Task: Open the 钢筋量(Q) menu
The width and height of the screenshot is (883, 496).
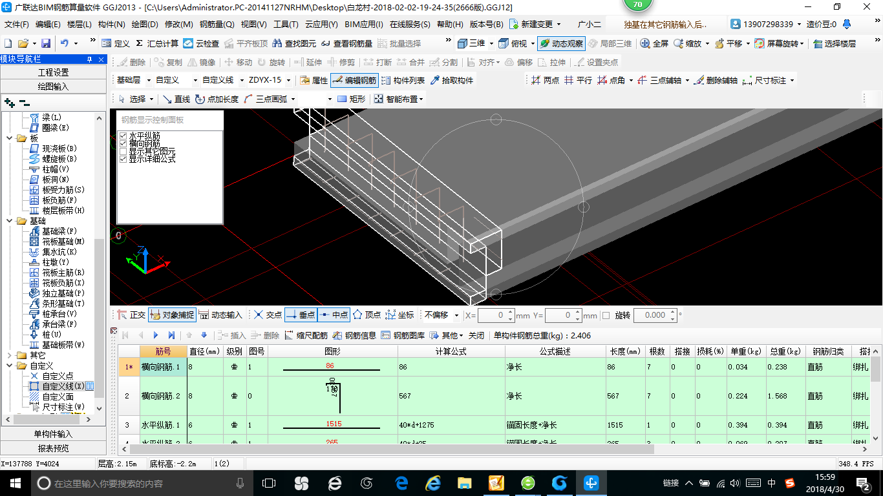Action: (x=217, y=25)
